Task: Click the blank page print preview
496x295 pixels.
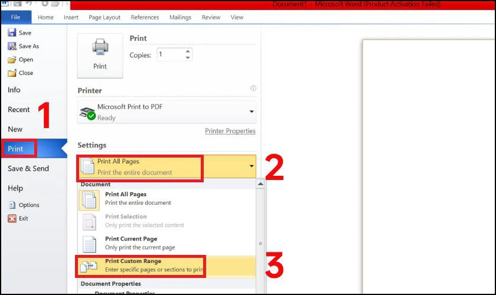Action: pyautogui.click(x=429, y=166)
